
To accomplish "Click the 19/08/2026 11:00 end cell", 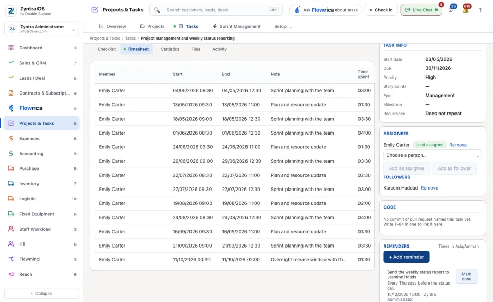I will 241,203.
